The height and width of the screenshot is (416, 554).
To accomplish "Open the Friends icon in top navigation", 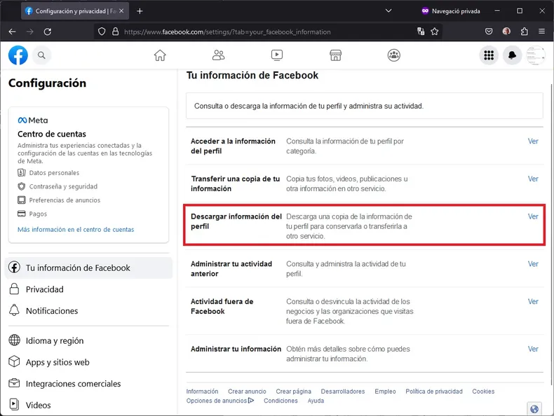I will coord(218,55).
